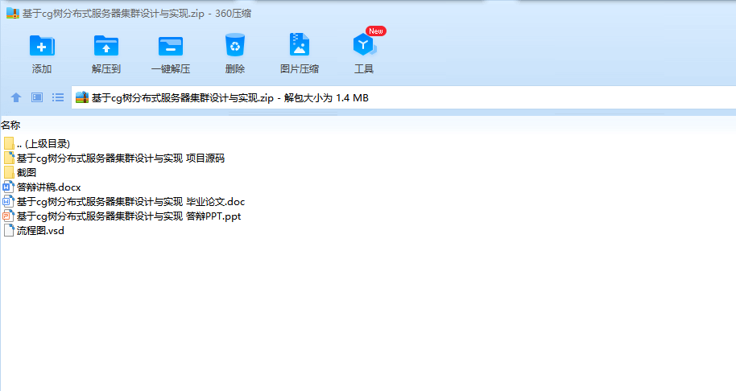Select the .. (上级目录) row
736x391 pixels.
(36, 143)
